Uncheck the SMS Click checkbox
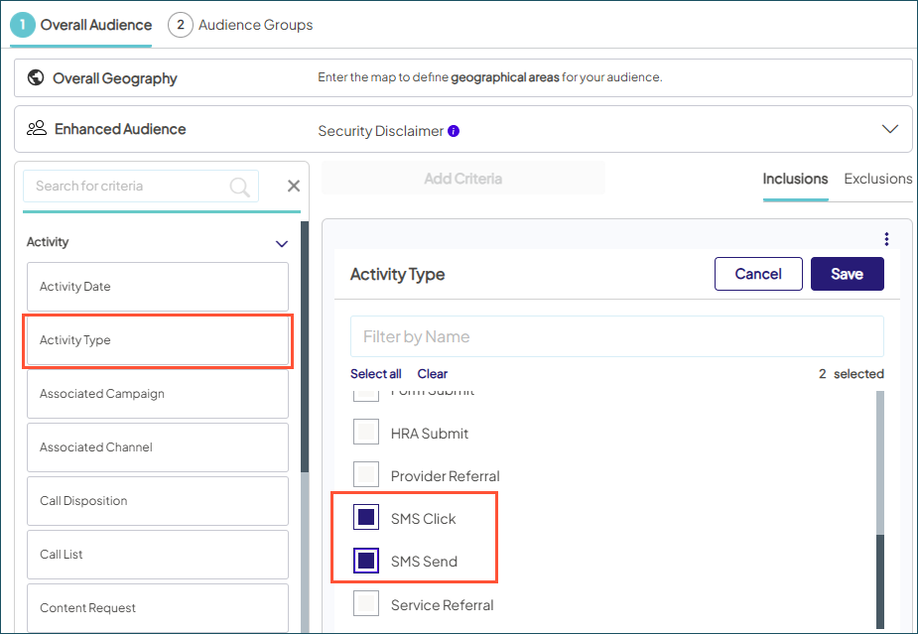 point(366,517)
